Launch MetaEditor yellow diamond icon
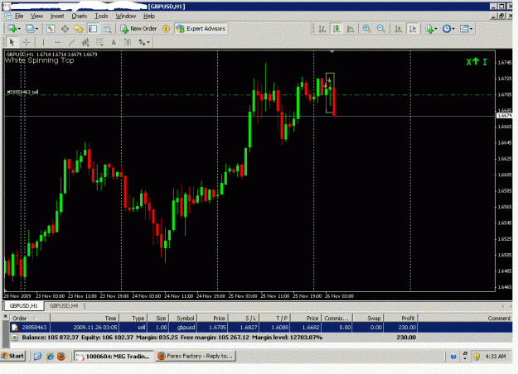This screenshot has width=518, height=374. (166, 29)
